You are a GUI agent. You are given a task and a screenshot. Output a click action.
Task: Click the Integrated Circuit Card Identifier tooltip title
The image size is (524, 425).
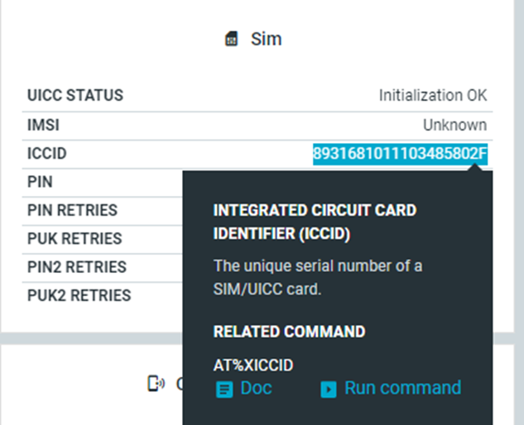(x=315, y=222)
